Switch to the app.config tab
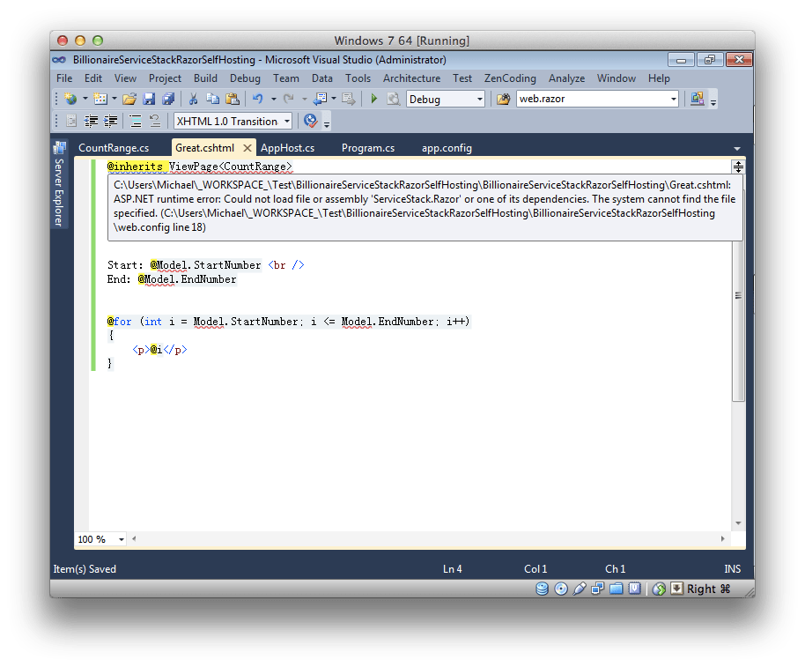The image size is (805, 667). pyautogui.click(x=447, y=148)
